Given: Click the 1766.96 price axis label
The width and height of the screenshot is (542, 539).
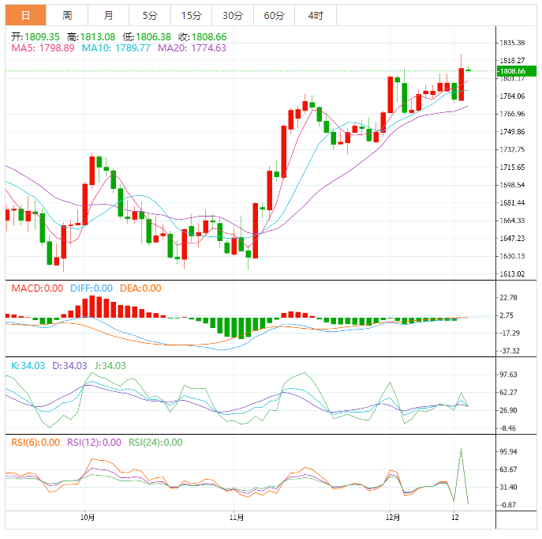Looking at the screenshot, I should 512,114.
